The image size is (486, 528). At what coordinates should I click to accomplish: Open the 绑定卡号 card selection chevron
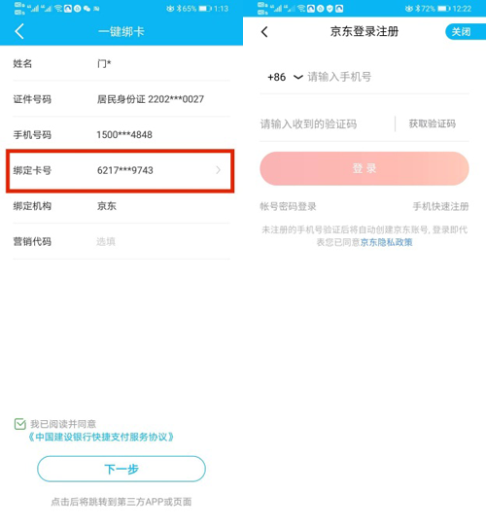pyautogui.click(x=219, y=170)
